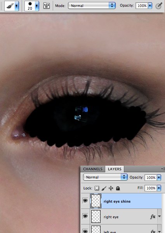Image resolution: width=165 pixels, height=233 pixels.
Task: Click the layer Opacity value field
Action: tap(151, 177)
